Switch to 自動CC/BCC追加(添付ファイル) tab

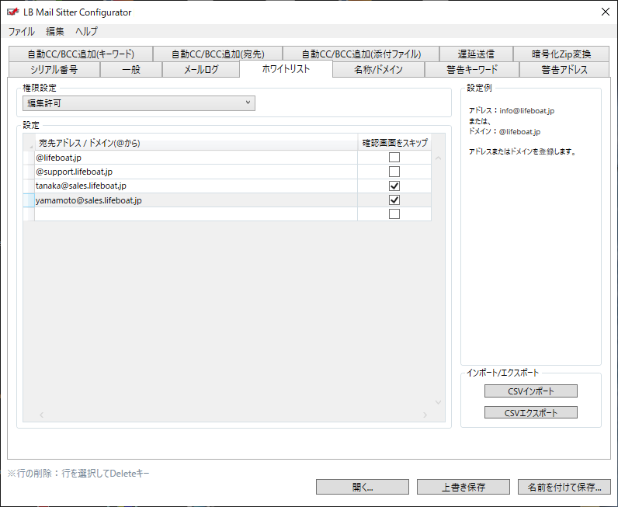(x=361, y=54)
